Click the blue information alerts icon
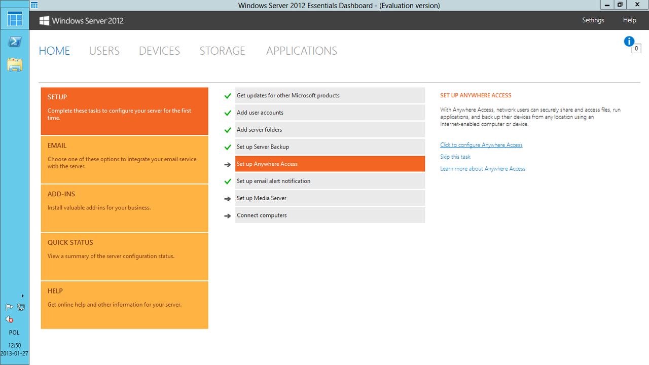This screenshot has height=365, width=649. [629, 42]
